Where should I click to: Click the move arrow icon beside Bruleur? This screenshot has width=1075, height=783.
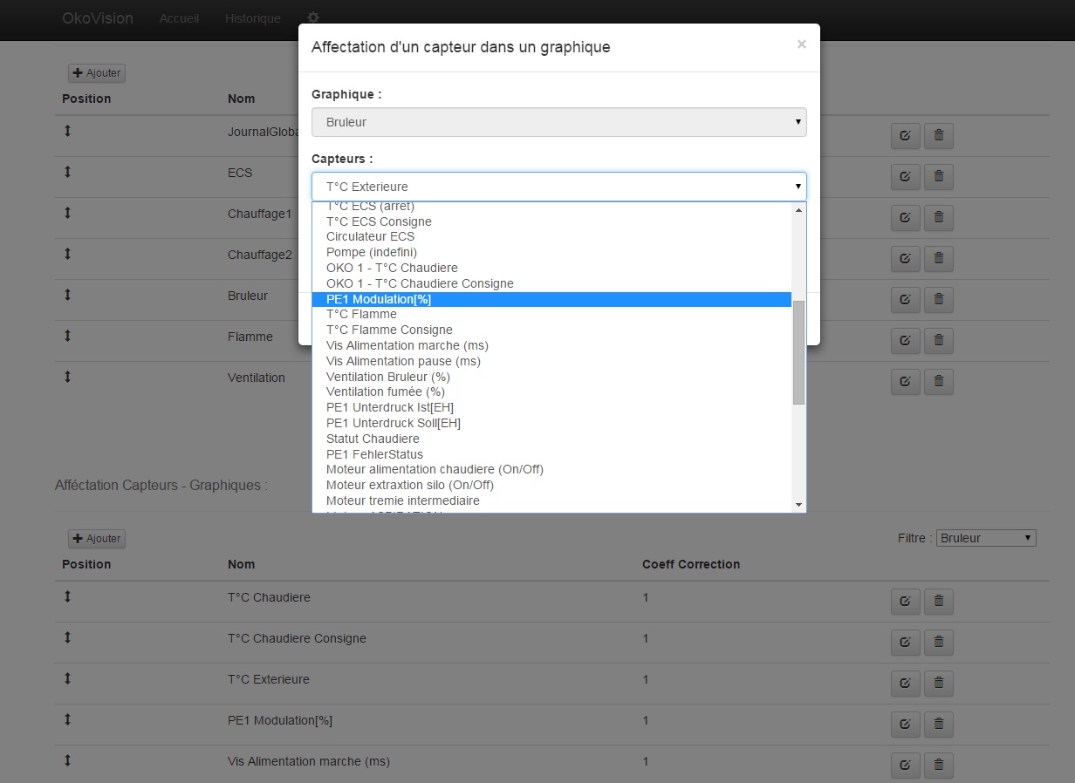coord(67,296)
